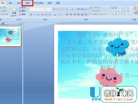Open the font name combo box
Screen dimensions: 138x104
coord(37,9)
